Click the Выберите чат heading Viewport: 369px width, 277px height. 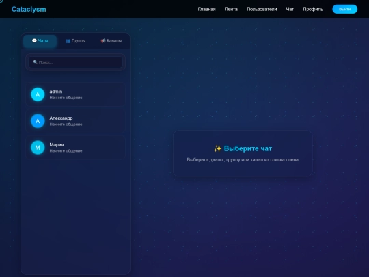248,148
